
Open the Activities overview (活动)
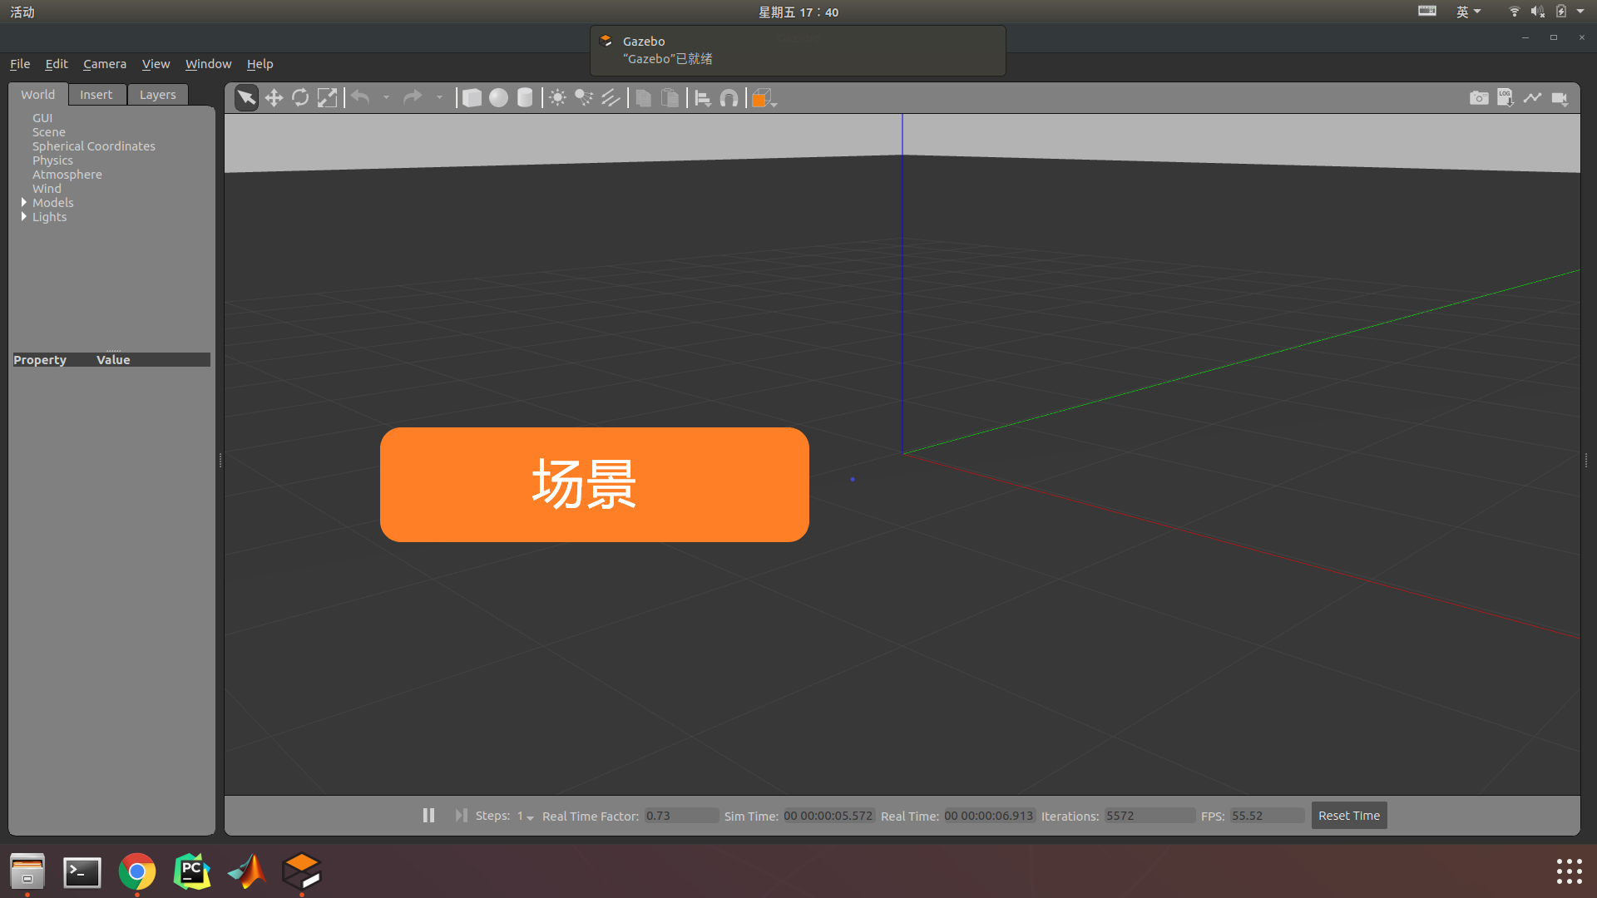point(22,12)
